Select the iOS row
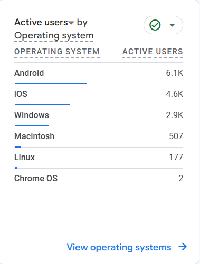Screen dimensions: 200x264 [99, 95]
